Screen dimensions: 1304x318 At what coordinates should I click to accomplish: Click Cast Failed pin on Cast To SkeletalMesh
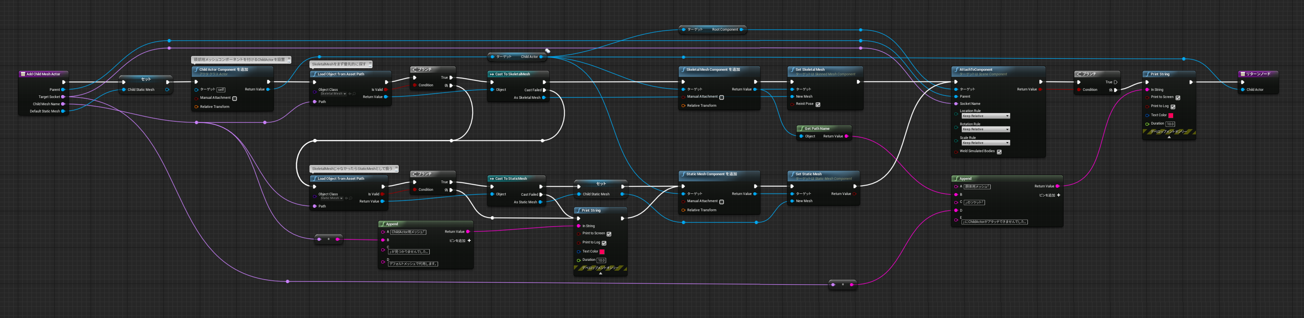(x=545, y=90)
